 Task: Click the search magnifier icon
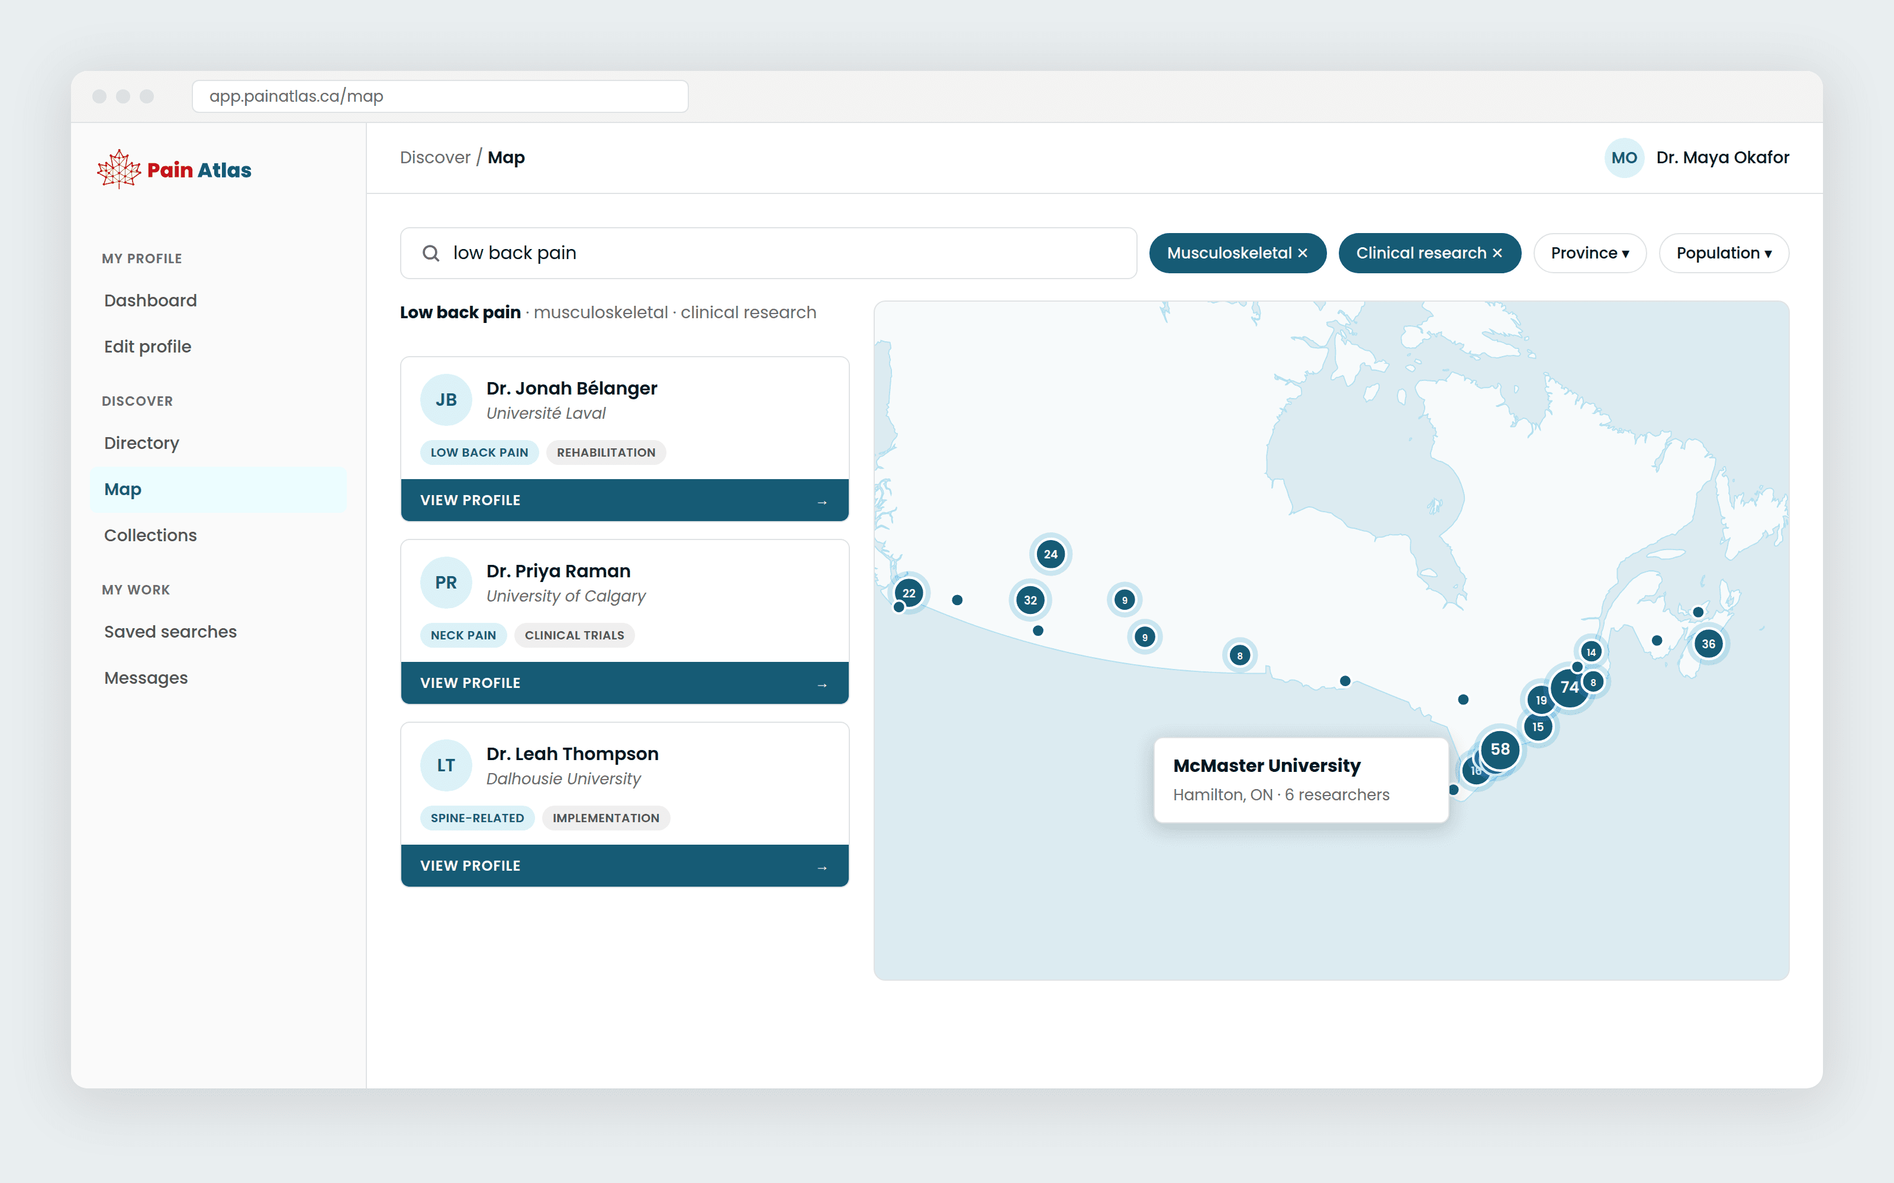(x=430, y=254)
